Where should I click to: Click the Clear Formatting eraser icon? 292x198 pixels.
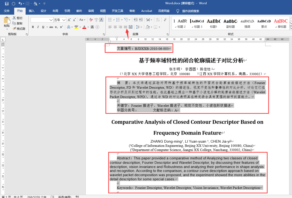[x=91, y=20]
